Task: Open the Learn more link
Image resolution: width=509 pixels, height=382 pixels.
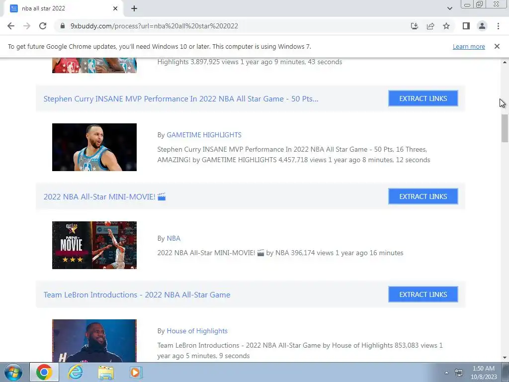Action: [x=469, y=46]
